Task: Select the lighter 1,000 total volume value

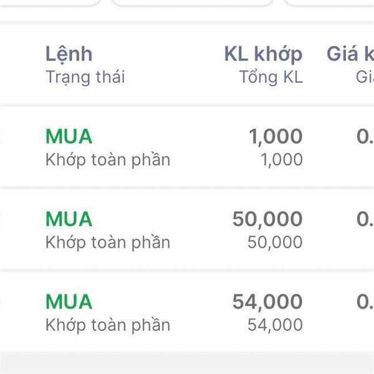Action: [282, 160]
